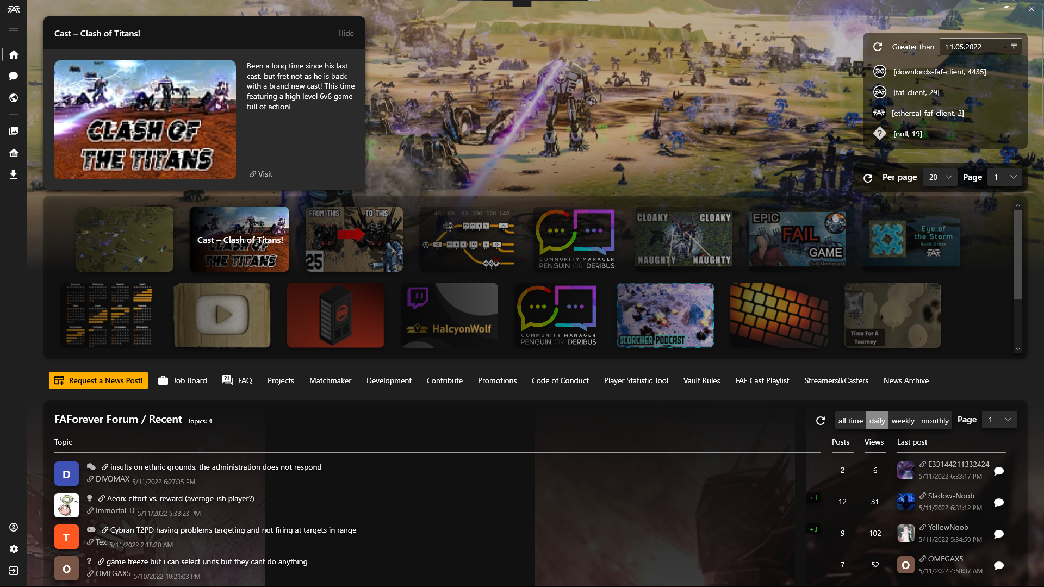Image resolution: width=1044 pixels, height=587 pixels.
Task: Click the ethereal-faf-client logo icon
Action: pyautogui.click(x=879, y=113)
